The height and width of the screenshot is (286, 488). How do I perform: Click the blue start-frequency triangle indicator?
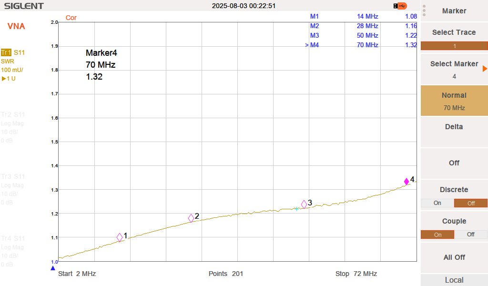[x=53, y=268]
